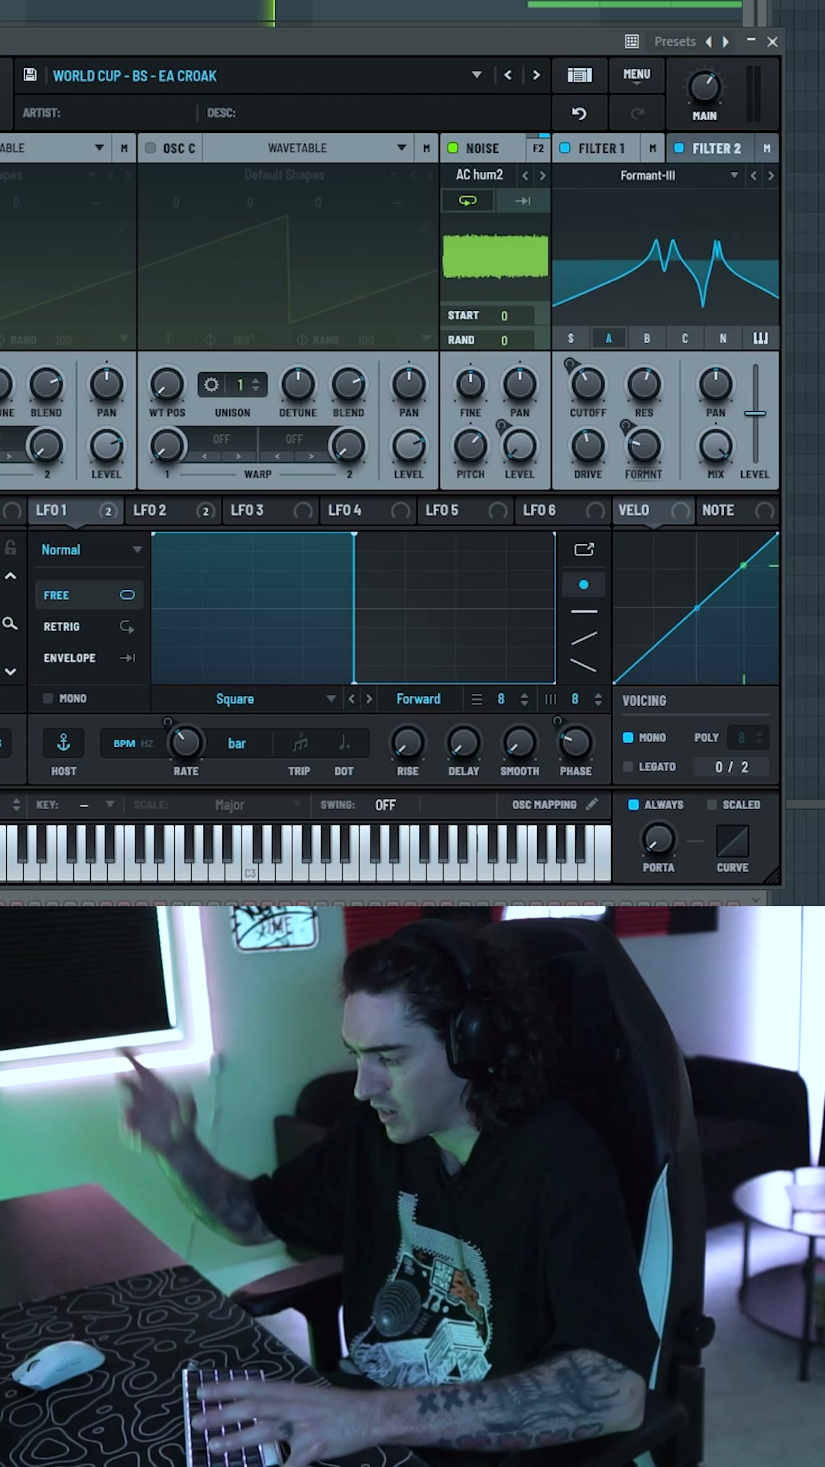Go to the next Serum preset
Screen dimensions: 825x1467
(x=536, y=75)
